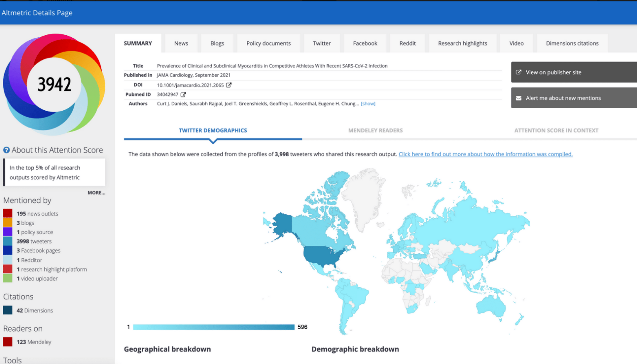Open the DOI external link icon
This screenshot has height=364, width=637.
point(229,85)
